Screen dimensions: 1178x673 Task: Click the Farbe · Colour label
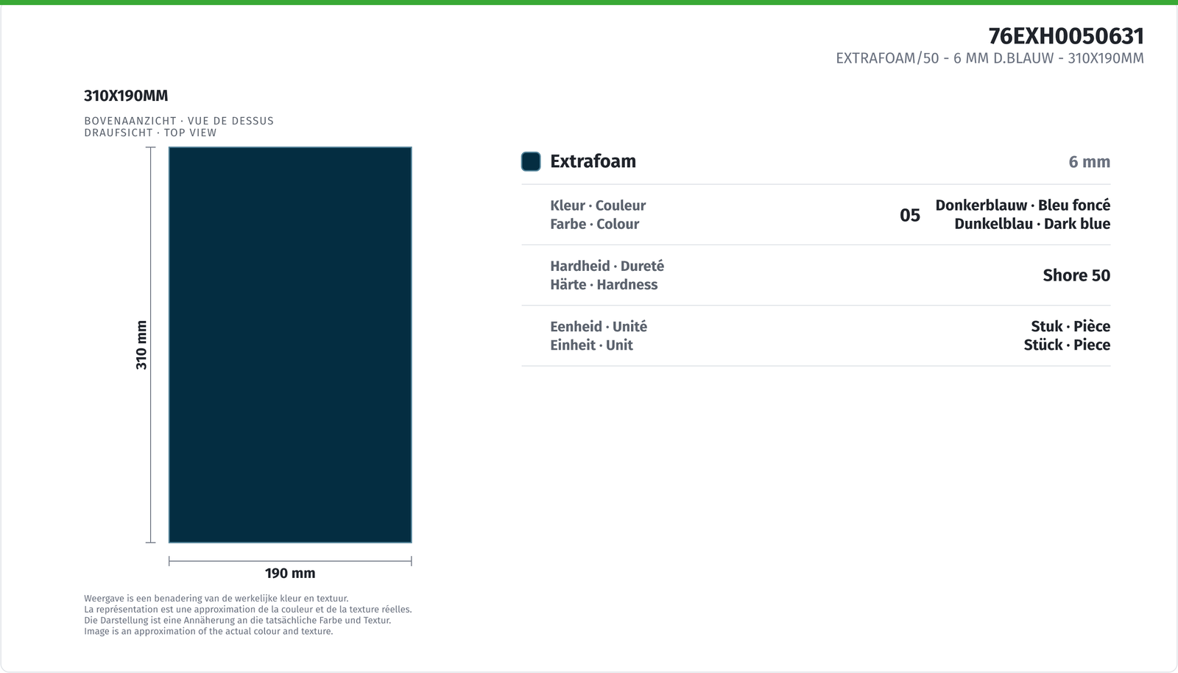[x=594, y=224]
